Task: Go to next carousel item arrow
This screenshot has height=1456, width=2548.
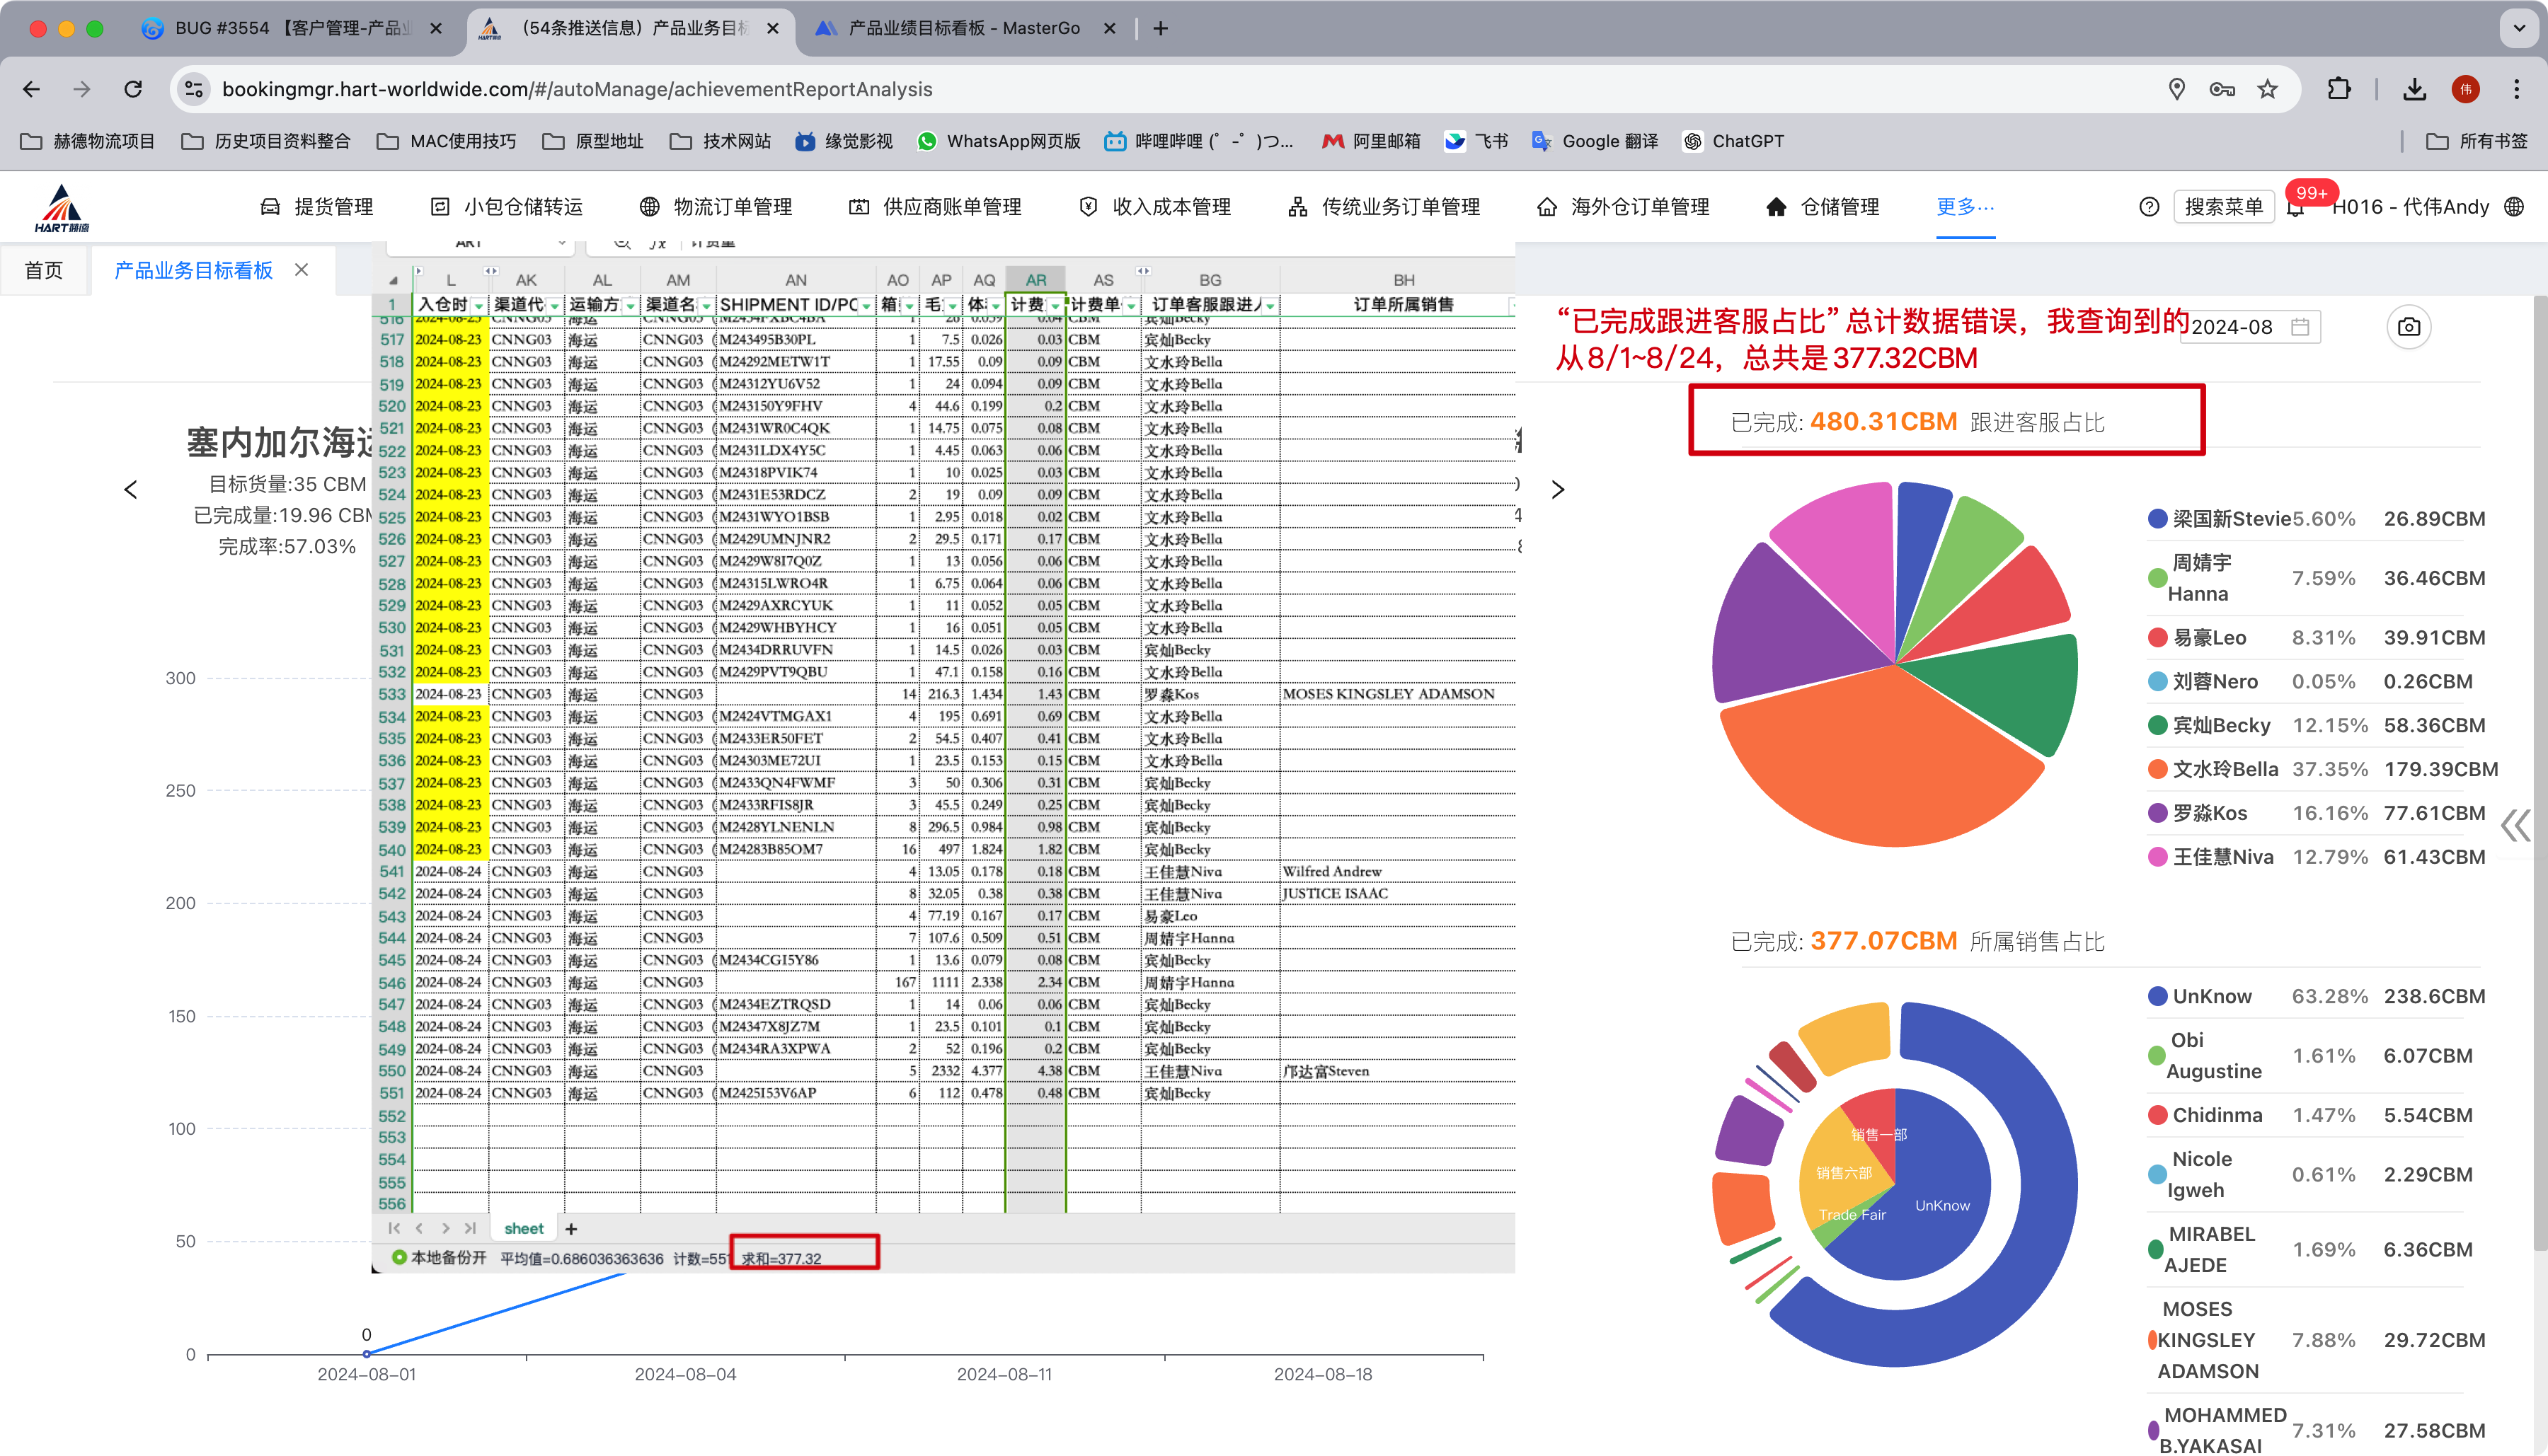Action: point(1558,490)
